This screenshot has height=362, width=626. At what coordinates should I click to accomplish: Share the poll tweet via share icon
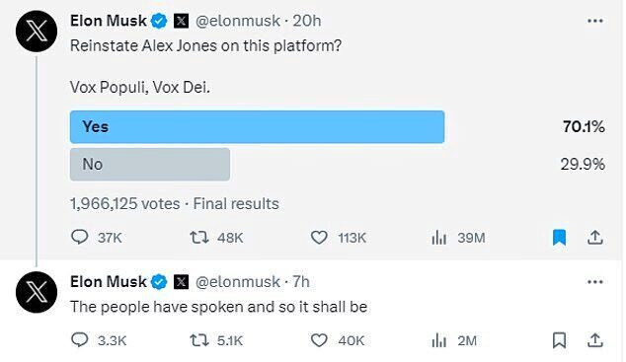coord(594,237)
